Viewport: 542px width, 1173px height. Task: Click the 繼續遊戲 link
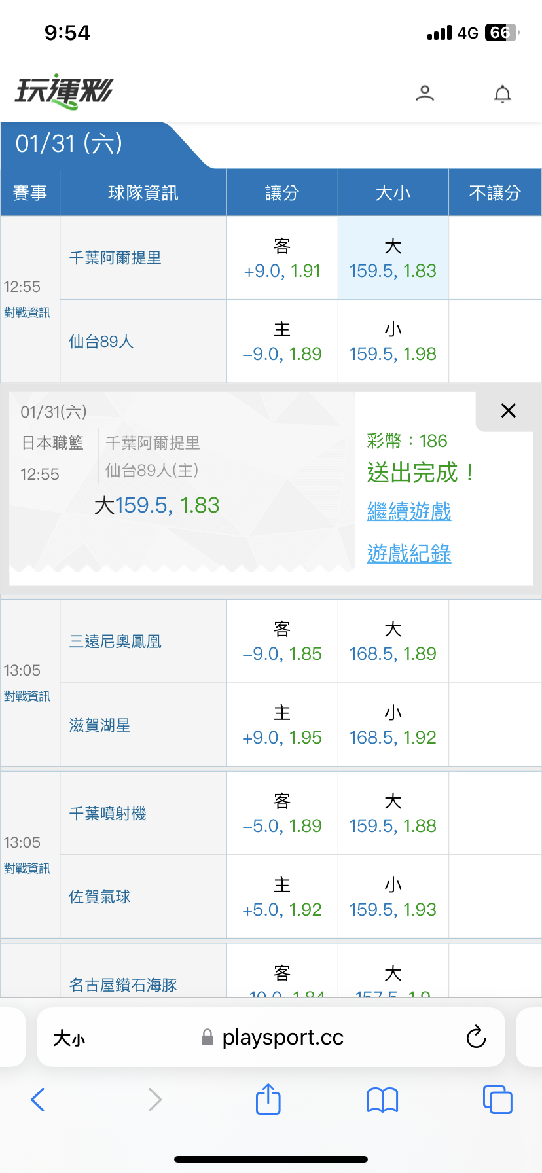pos(409,511)
